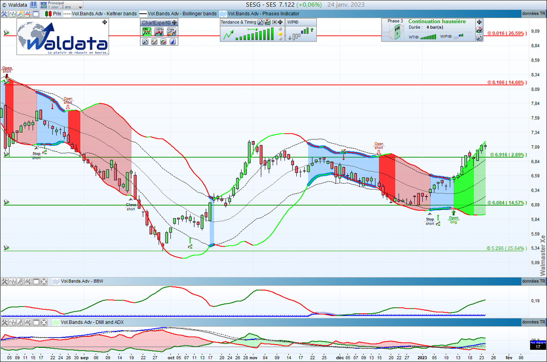Screen dimensions: 547x362
Task: Open the Principal 1 Jour, 2 ans dropdown
Action: [61, 5]
